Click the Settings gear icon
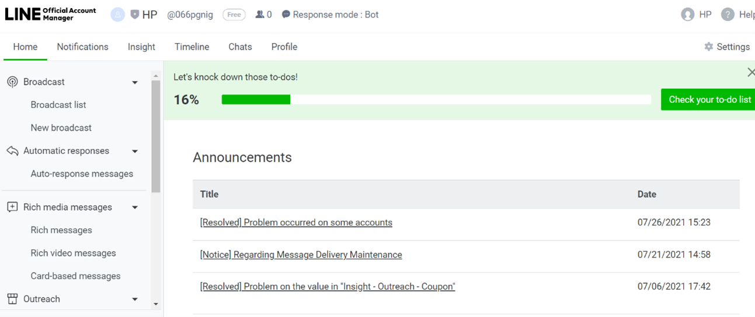Image resolution: width=755 pixels, height=317 pixels. (708, 47)
